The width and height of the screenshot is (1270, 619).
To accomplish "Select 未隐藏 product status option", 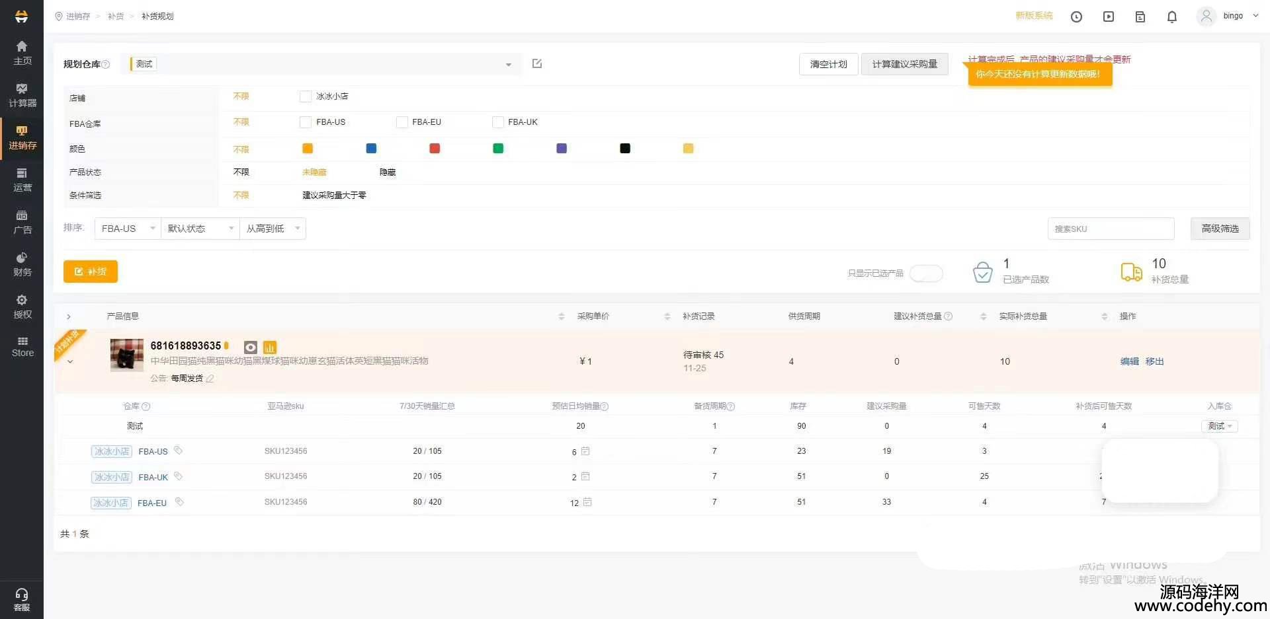I will coord(314,172).
